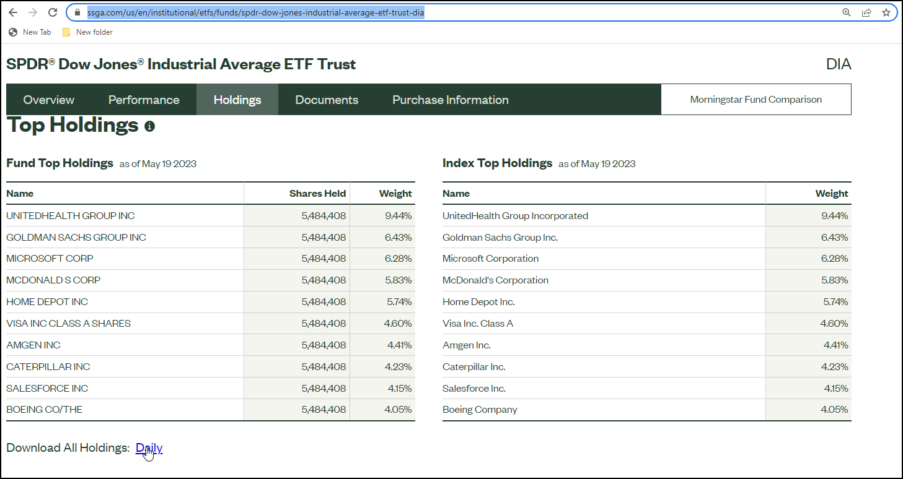Click Microsoft Corporation in index table
This screenshot has width=903, height=479.
[x=490, y=259]
